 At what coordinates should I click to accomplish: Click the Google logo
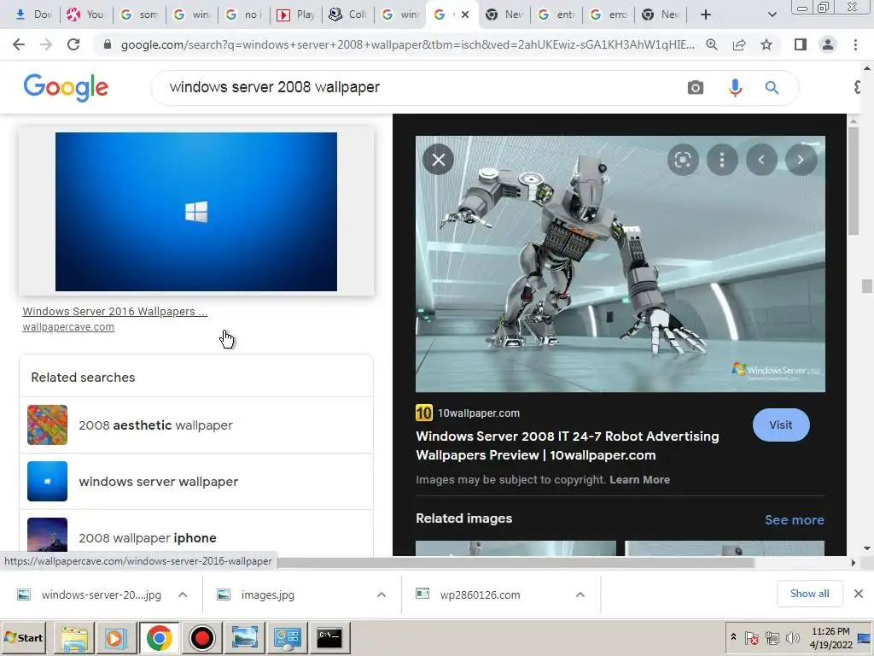[66, 88]
